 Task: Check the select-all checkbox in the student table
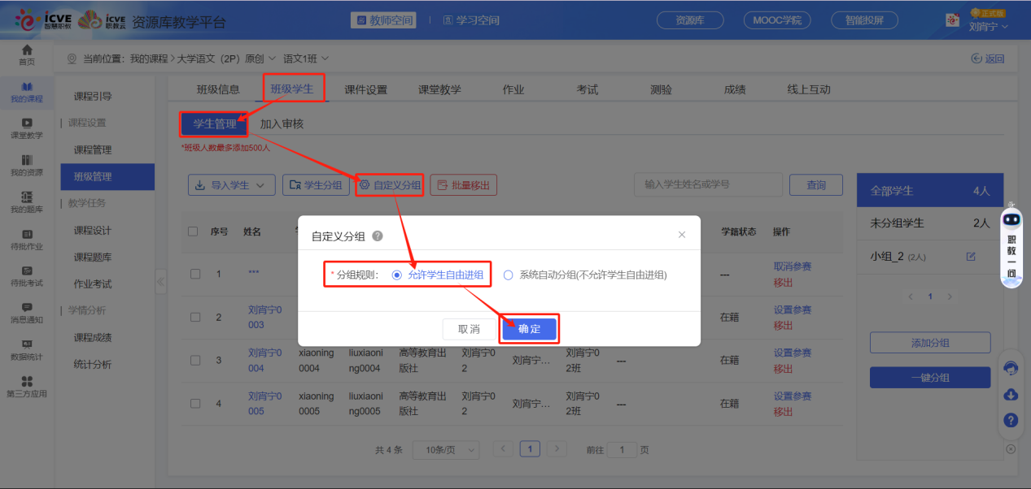pos(193,232)
